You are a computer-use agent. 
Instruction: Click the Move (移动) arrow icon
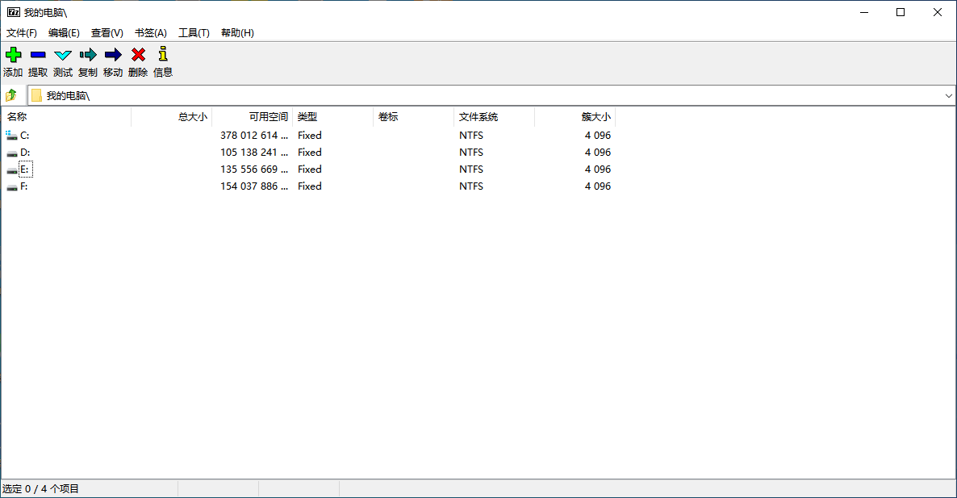pos(113,55)
